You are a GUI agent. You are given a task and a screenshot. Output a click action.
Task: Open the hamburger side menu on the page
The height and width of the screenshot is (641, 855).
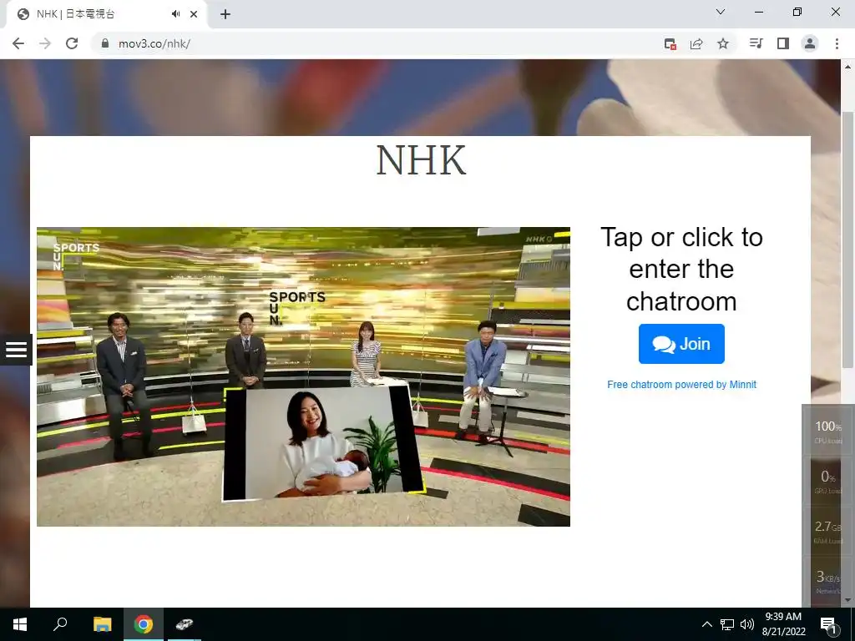[17, 350]
